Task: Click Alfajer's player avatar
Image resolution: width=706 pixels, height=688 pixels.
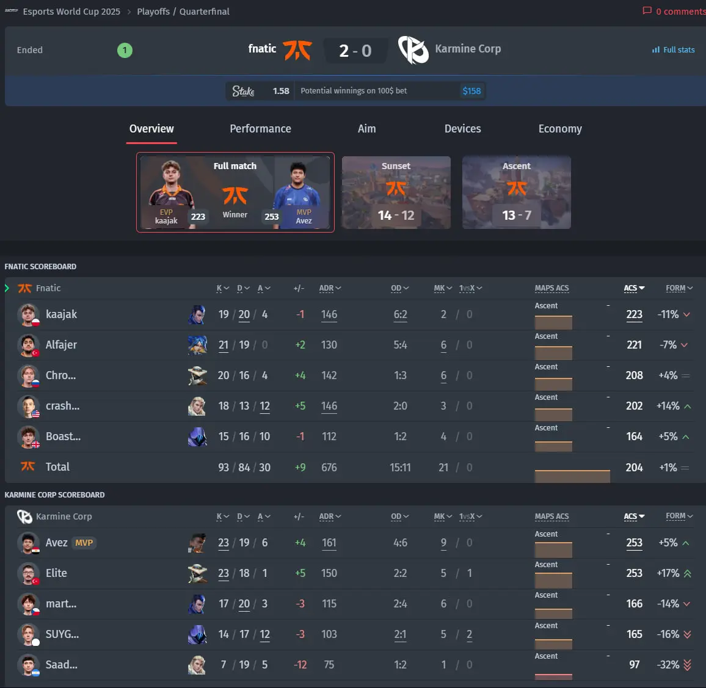Action: pos(28,345)
